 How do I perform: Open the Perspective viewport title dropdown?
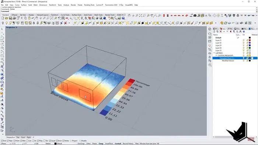pos(17,28)
